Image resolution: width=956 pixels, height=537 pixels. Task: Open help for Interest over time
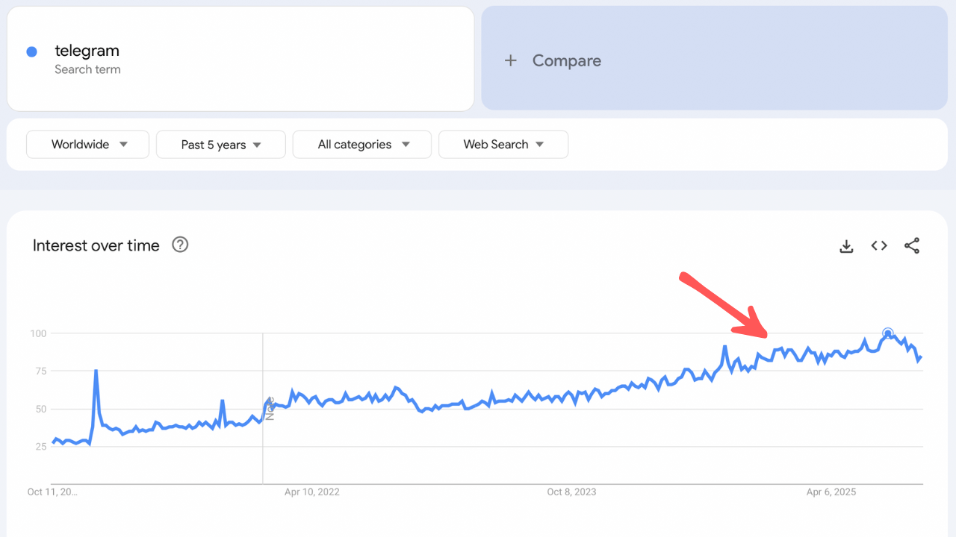pos(180,245)
